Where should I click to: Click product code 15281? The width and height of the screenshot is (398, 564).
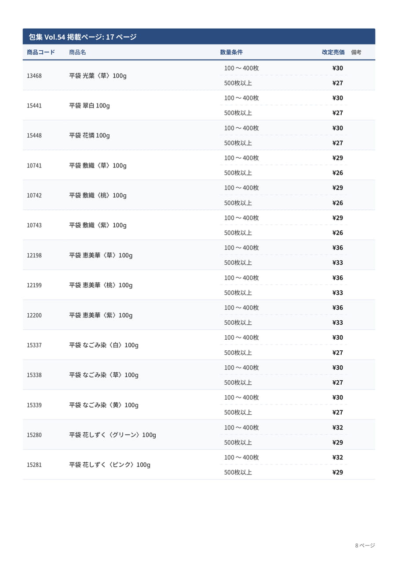coord(34,465)
